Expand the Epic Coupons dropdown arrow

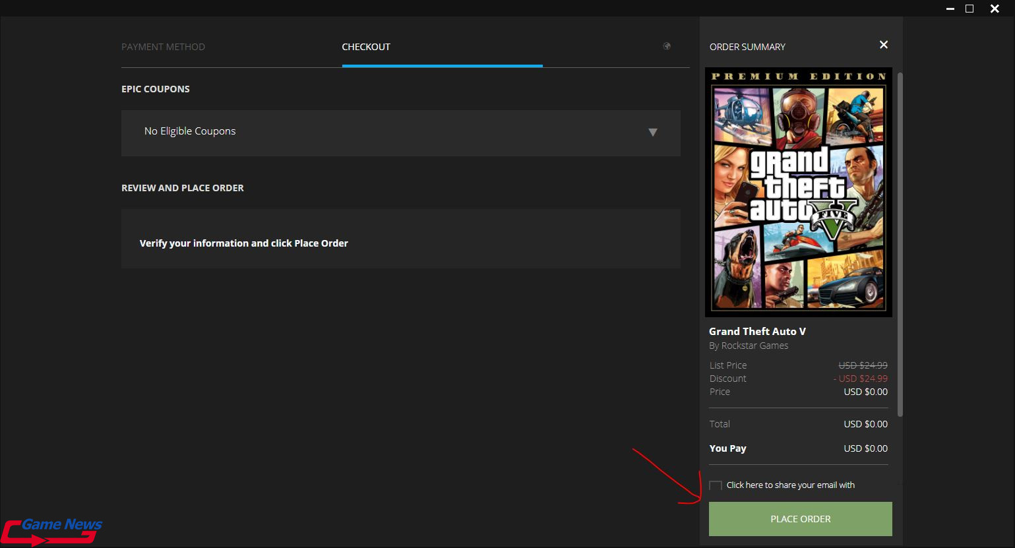point(653,133)
